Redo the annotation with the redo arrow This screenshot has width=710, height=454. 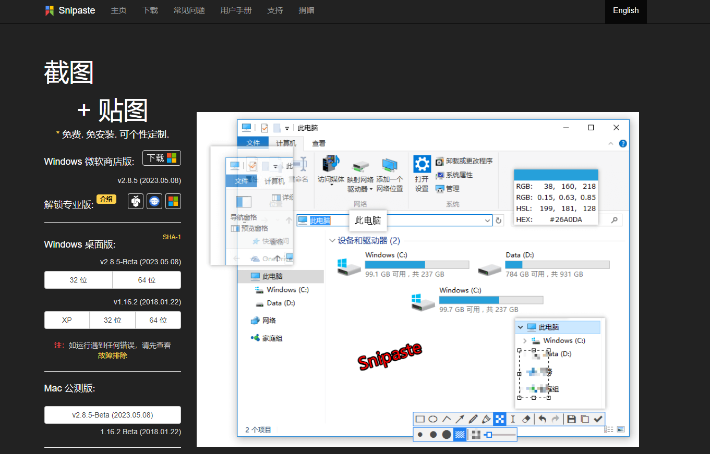555,419
